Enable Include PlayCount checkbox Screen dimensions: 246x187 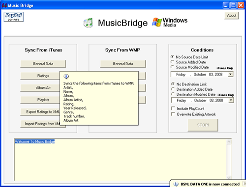pos(188,108)
